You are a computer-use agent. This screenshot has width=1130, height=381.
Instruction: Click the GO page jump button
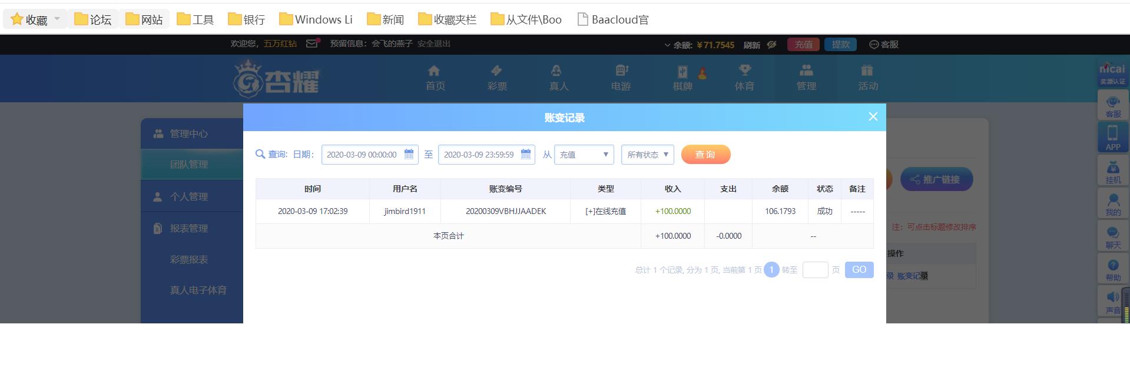click(859, 270)
